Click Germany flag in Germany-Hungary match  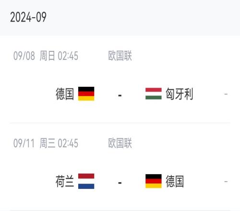(86, 94)
